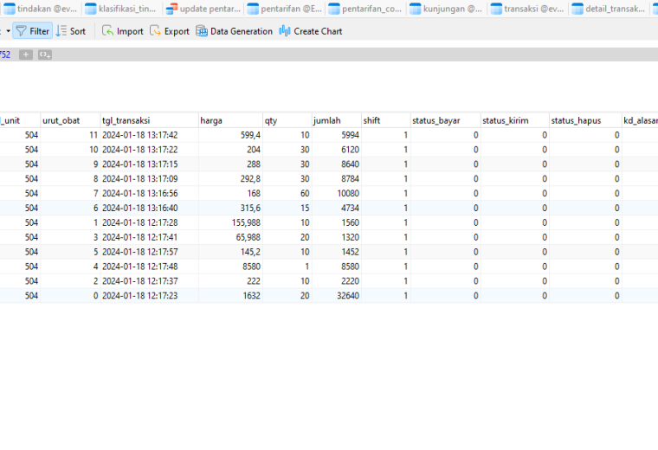Select jumlah cell 10080
Image resolution: width=658 pixels, height=450 pixels.
point(336,193)
